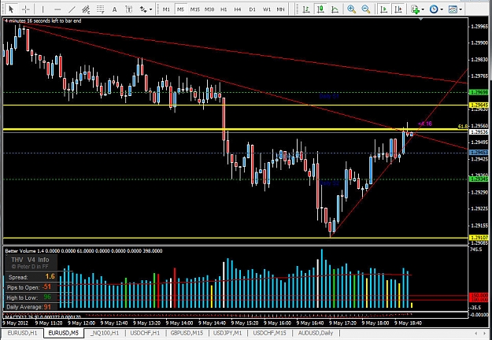Set timeframe to M5
The width and height of the screenshot is (492, 340).
point(180,9)
